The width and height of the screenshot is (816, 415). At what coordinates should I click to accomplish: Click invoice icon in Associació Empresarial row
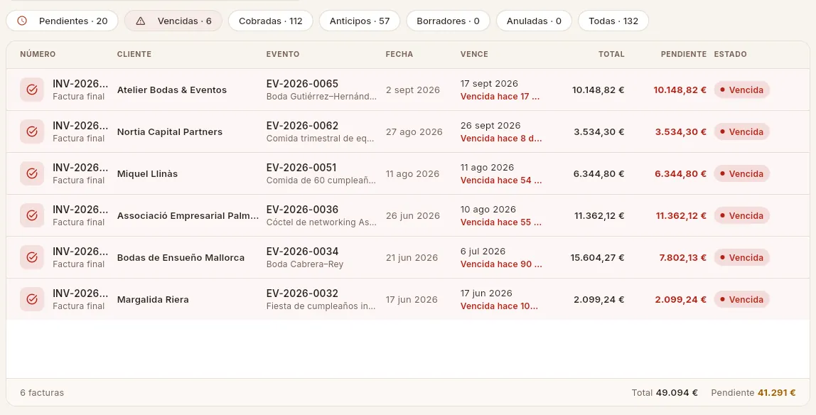click(32, 215)
